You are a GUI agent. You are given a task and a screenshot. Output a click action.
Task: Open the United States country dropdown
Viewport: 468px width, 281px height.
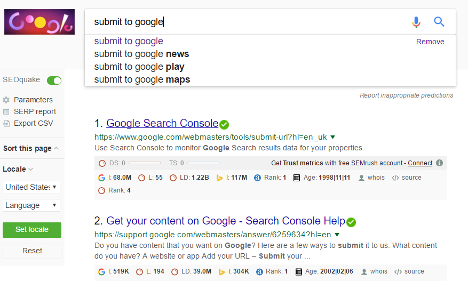[x=31, y=187]
